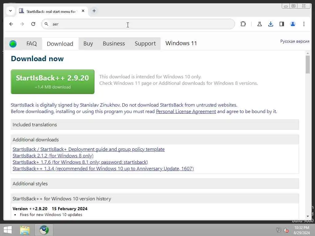Viewport: 315px width, 236px height.
Task: Open File Explorer from the taskbar
Action: tap(25, 230)
